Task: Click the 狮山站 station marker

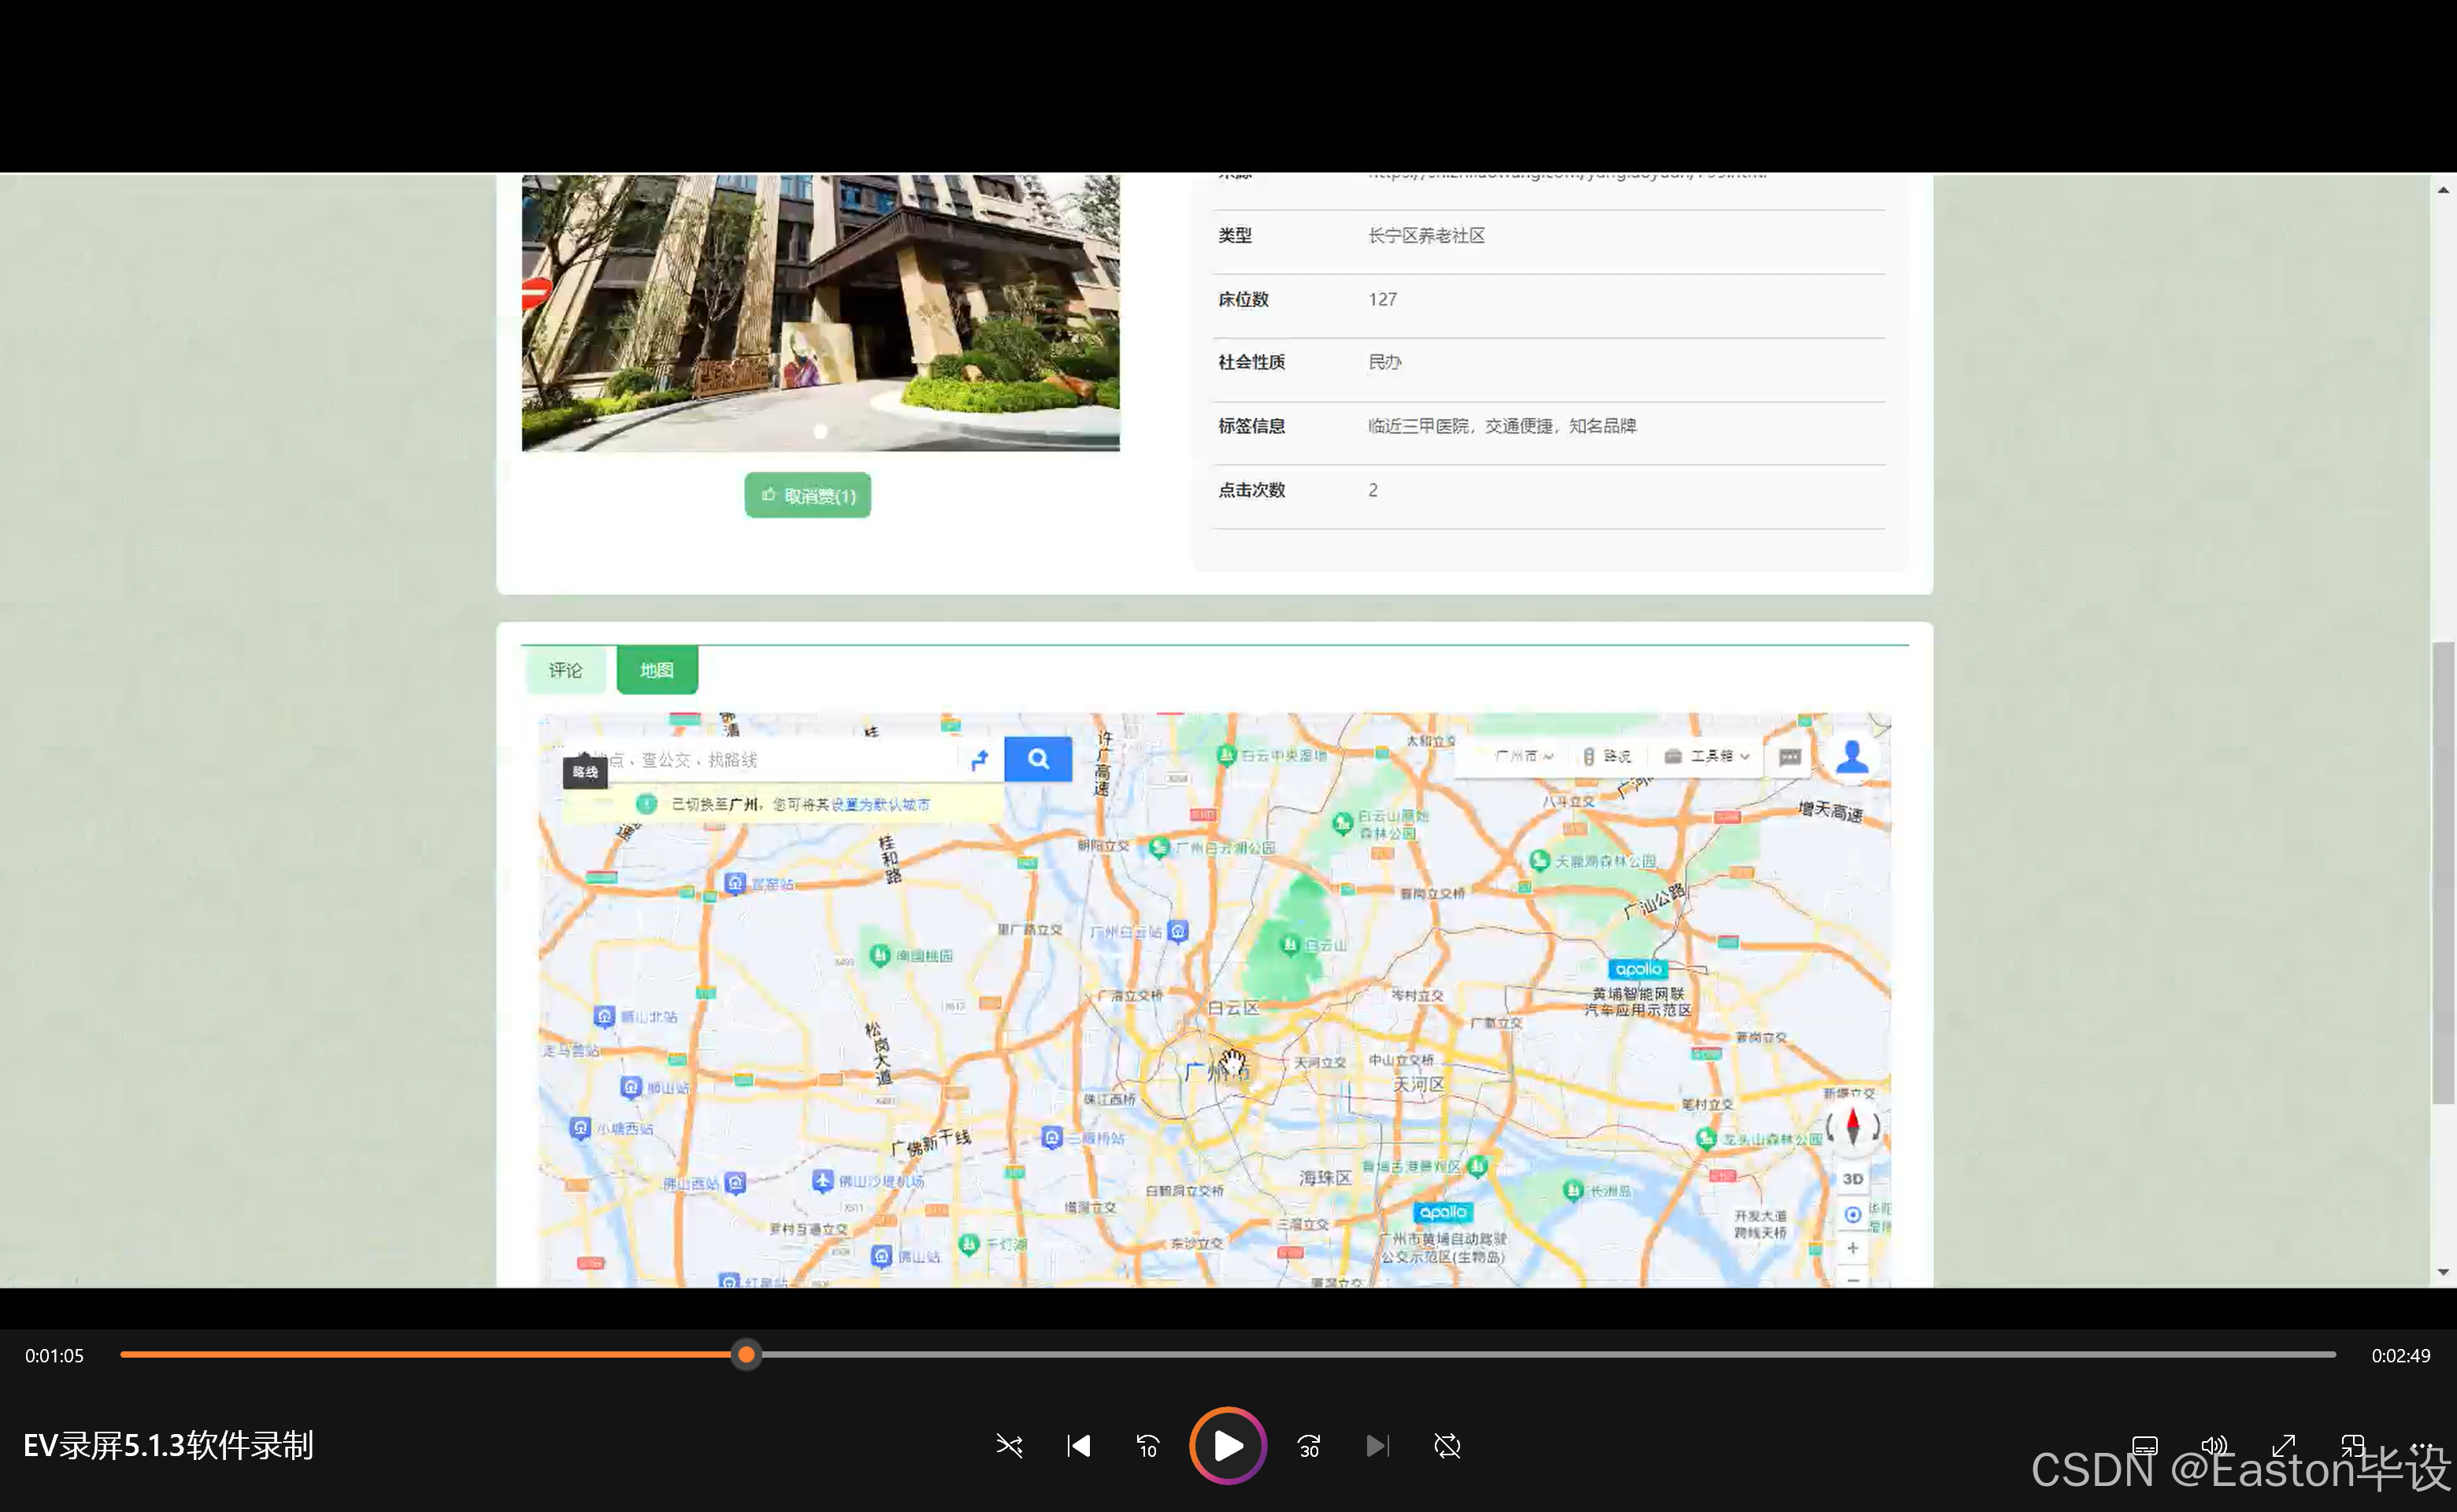Action: coord(631,1087)
